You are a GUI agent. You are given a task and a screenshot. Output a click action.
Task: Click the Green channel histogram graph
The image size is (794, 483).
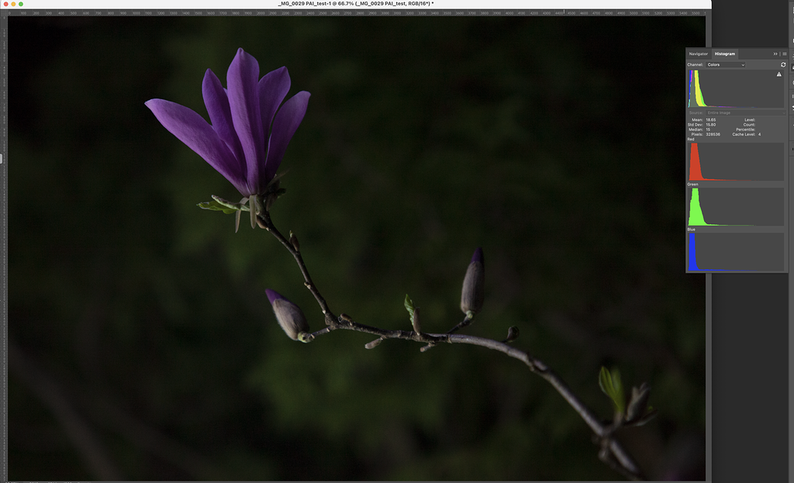734,208
